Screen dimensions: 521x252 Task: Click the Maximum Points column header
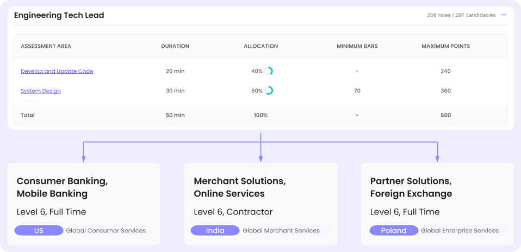(445, 46)
